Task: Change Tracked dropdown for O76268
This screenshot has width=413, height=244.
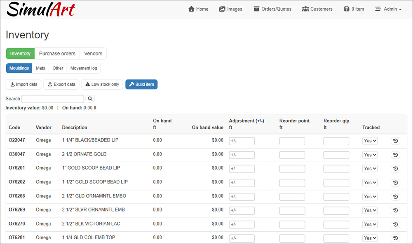Action: [370, 196]
